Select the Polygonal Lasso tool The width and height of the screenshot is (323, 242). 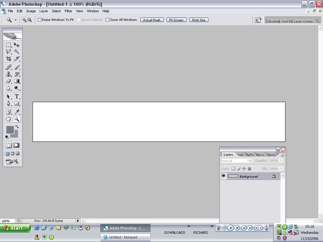click(x=8, y=52)
